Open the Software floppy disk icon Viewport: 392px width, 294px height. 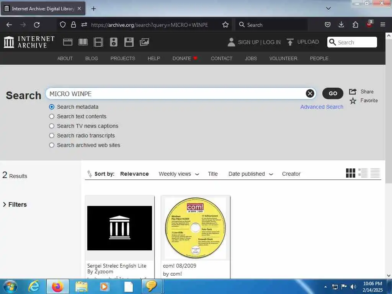click(129, 42)
